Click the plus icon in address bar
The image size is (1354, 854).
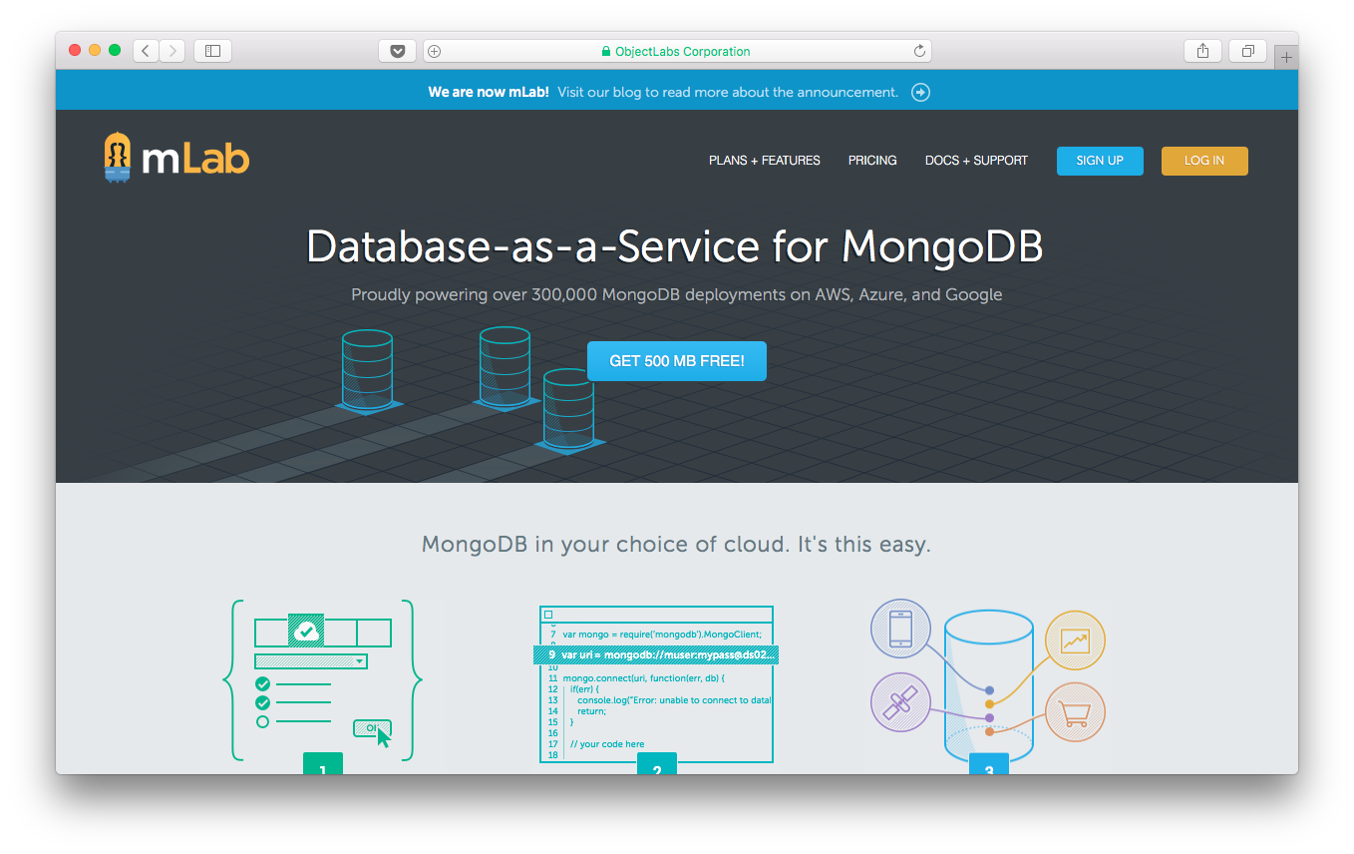pos(435,51)
